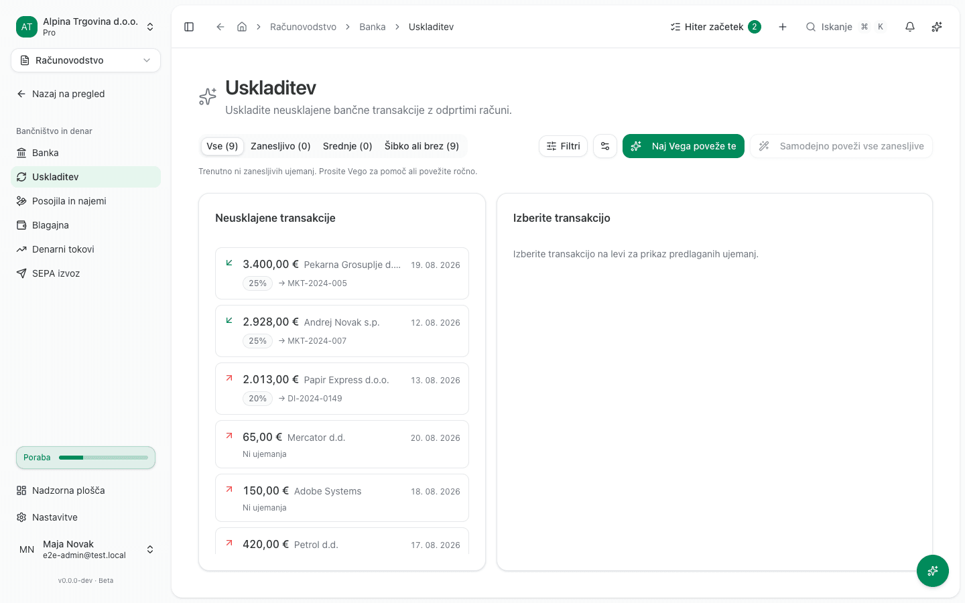
Task: Switch to the Vse (9) tab
Action: click(222, 146)
